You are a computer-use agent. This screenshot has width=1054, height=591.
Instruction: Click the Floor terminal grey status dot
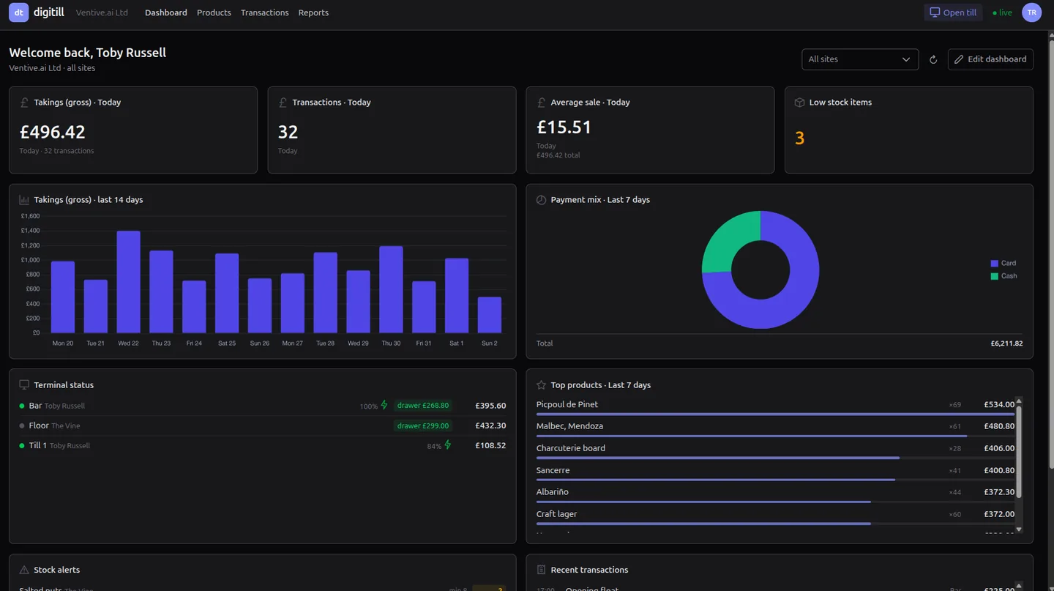pyautogui.click(x=22, y=425)
